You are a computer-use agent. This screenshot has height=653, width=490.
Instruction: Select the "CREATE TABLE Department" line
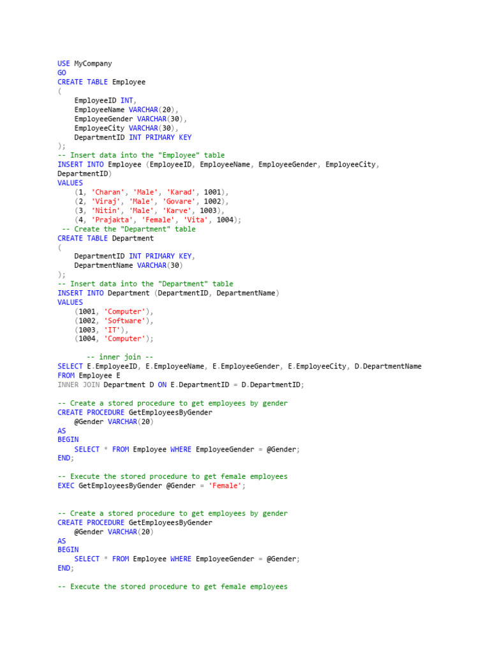click(105, 238)
